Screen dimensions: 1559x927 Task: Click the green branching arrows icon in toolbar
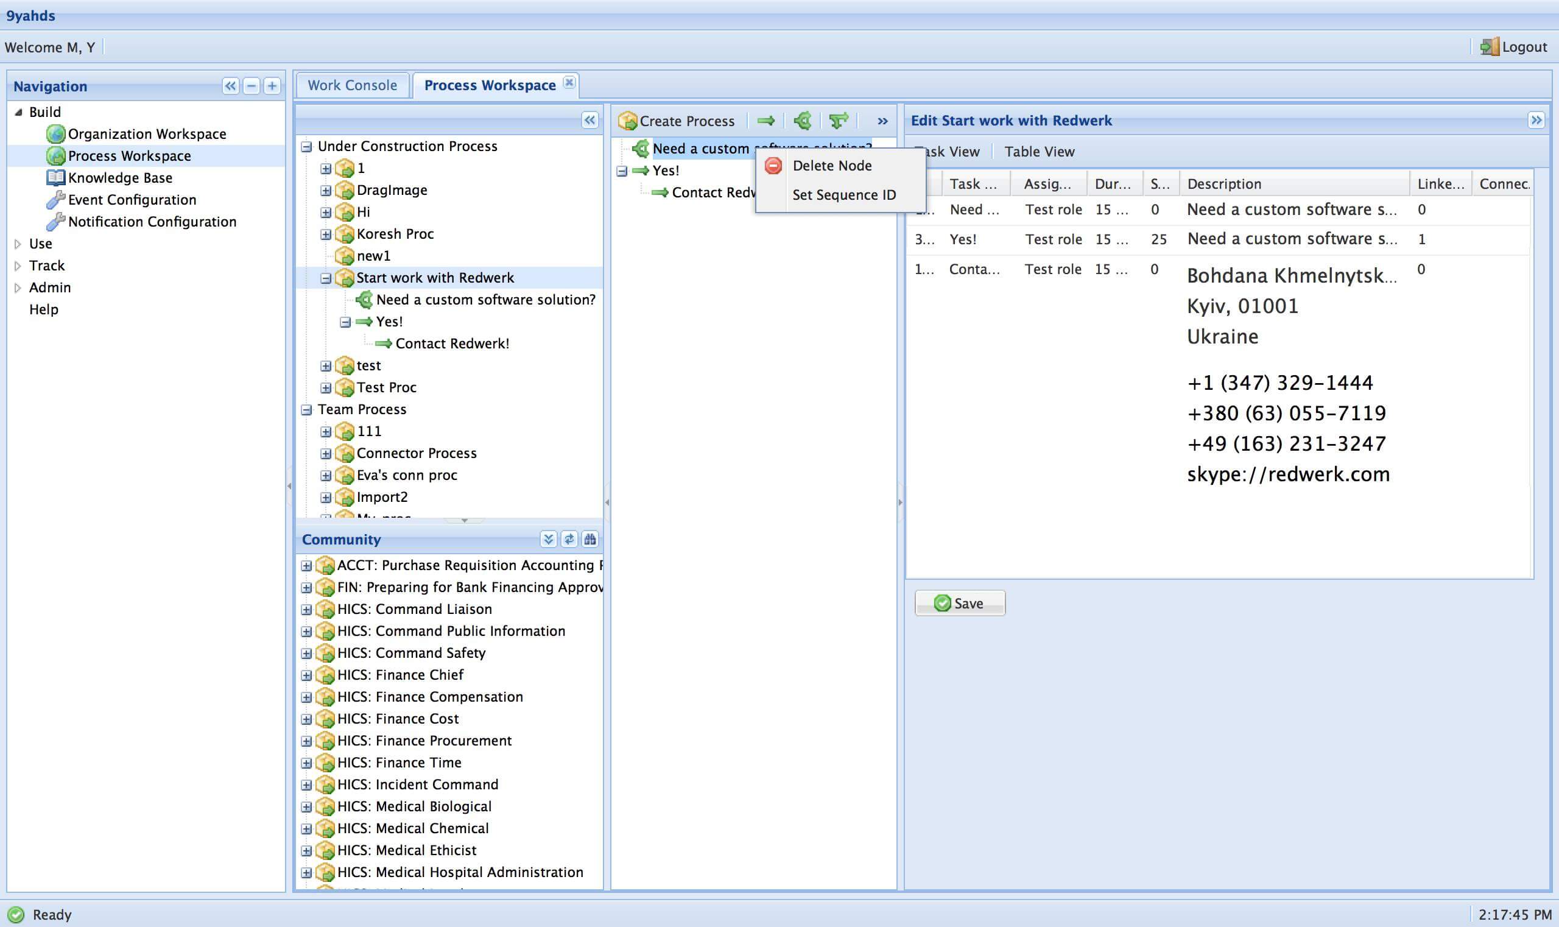838,121
